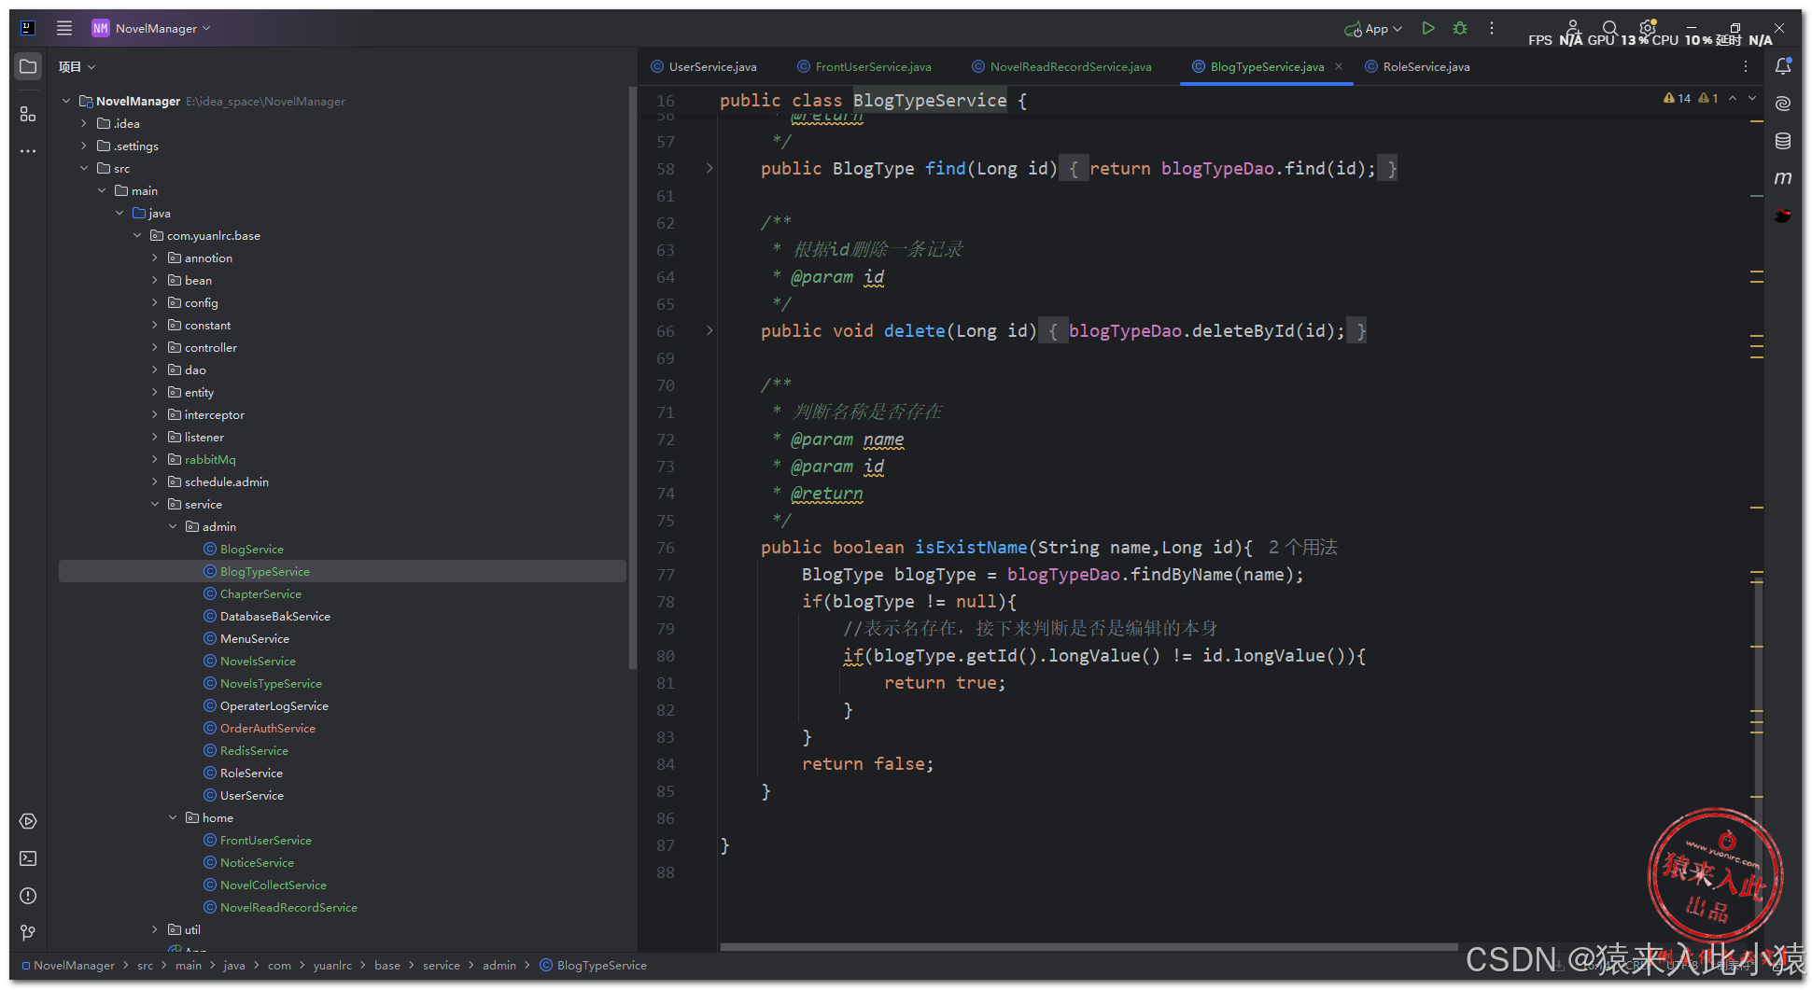The width and height of the screenshot is (1812, 990).
Task: Jump to previous highlighted error arrow
Action: 1733,98
